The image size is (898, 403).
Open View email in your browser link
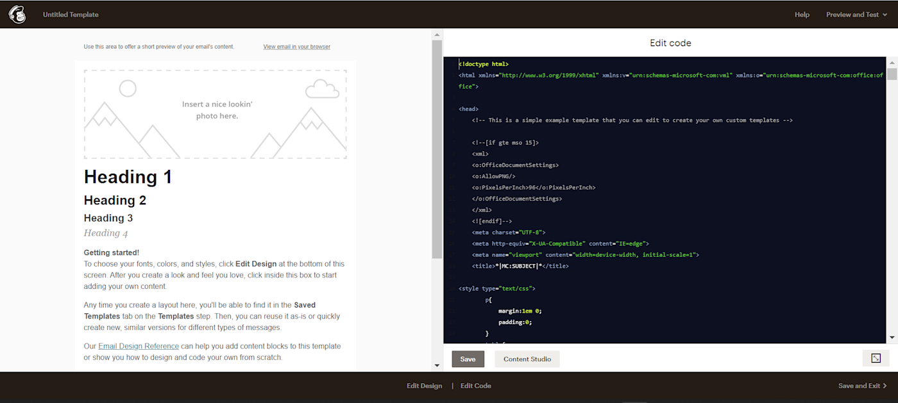coord(297,47)
